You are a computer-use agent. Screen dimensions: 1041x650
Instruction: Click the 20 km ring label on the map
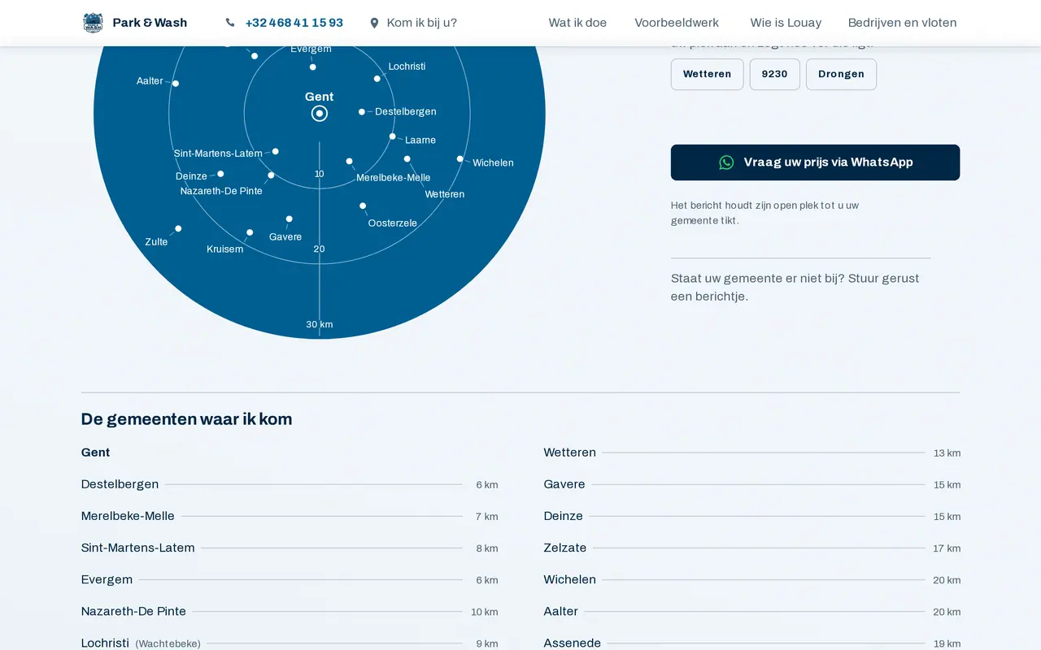pyautogui.click(x=320, y=249)
